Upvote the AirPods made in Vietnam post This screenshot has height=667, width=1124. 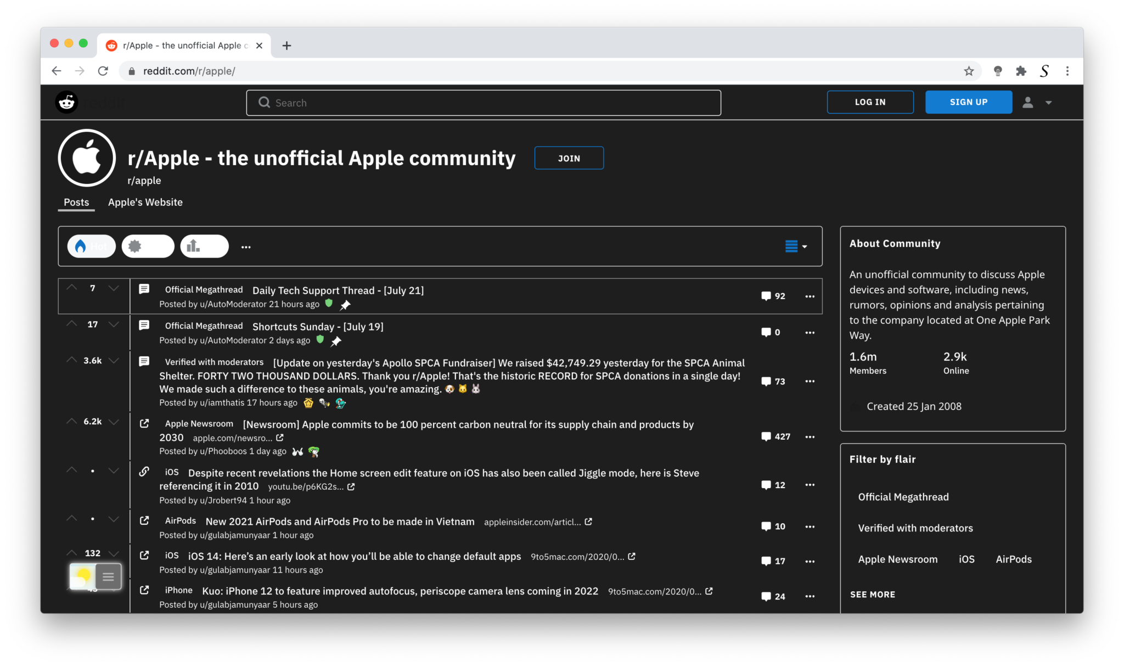click(x=72, y=518)
